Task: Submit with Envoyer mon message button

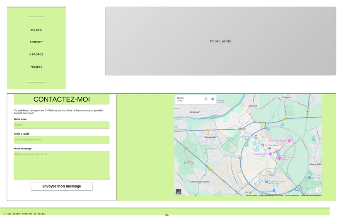Action: click(x=62, y=186)
